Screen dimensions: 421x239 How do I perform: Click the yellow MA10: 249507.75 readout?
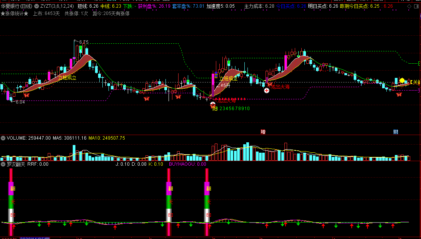pyautogui.click(x=107, y=138)
